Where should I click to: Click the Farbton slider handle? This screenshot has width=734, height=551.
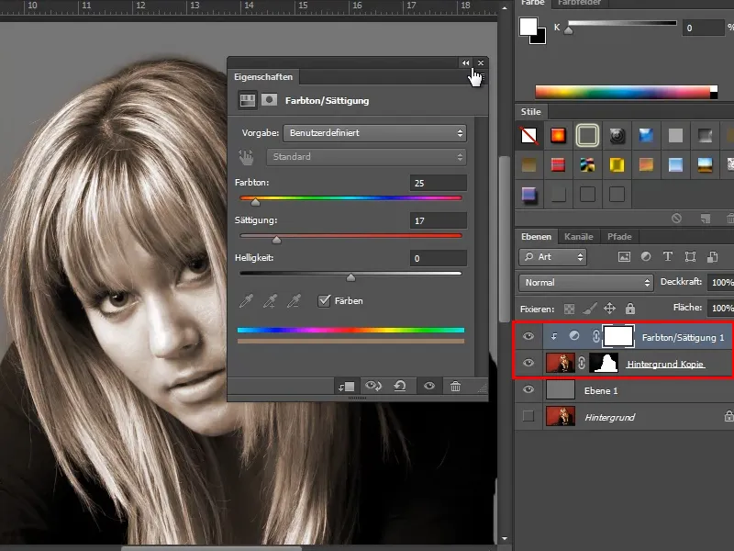tap(255, 202)
